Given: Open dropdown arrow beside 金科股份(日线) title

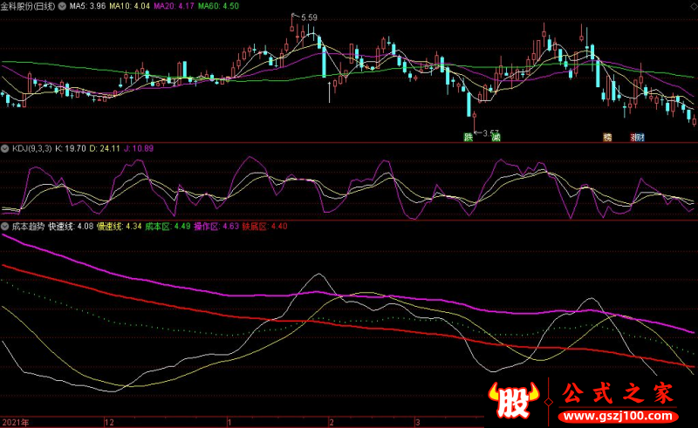Looking at the screenshot, I should (62, 6).
